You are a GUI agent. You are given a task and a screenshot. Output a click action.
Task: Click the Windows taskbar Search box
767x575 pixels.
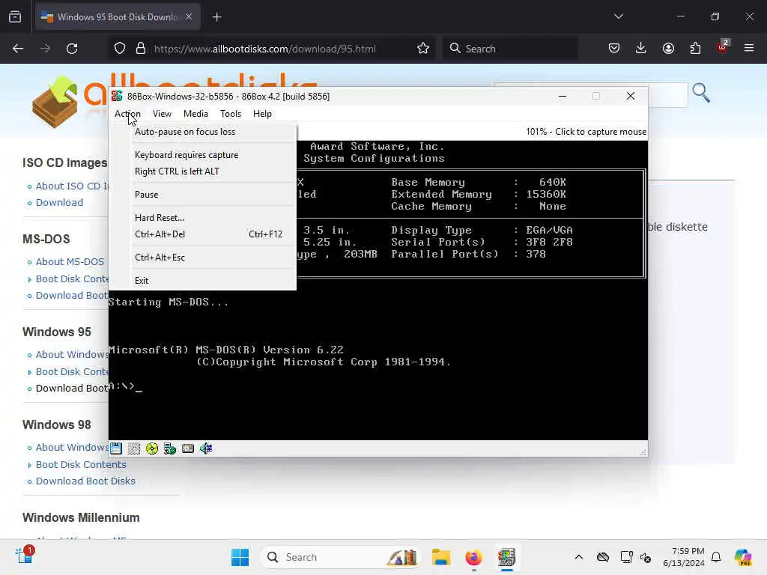(x=341, y=557)
